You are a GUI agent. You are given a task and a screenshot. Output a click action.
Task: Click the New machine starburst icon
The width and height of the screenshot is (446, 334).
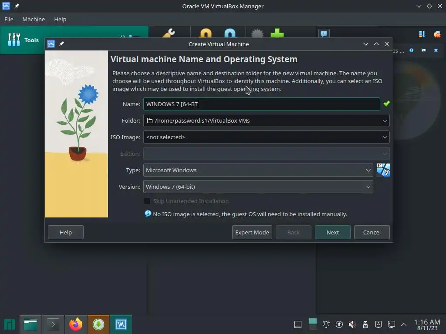click(257, 33)
